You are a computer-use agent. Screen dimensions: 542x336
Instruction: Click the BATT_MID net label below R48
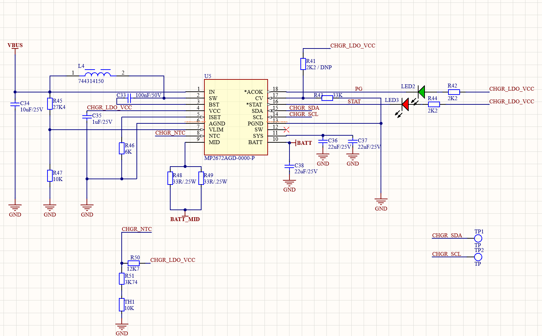[x=185, y=219]
